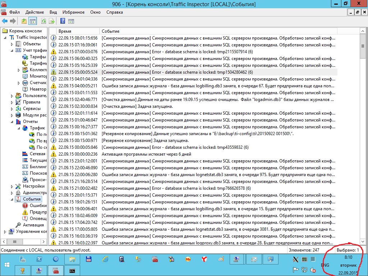The image size is (368, 276).
Task: Select the Оповещ tree item
Action: tap(38, 218)
